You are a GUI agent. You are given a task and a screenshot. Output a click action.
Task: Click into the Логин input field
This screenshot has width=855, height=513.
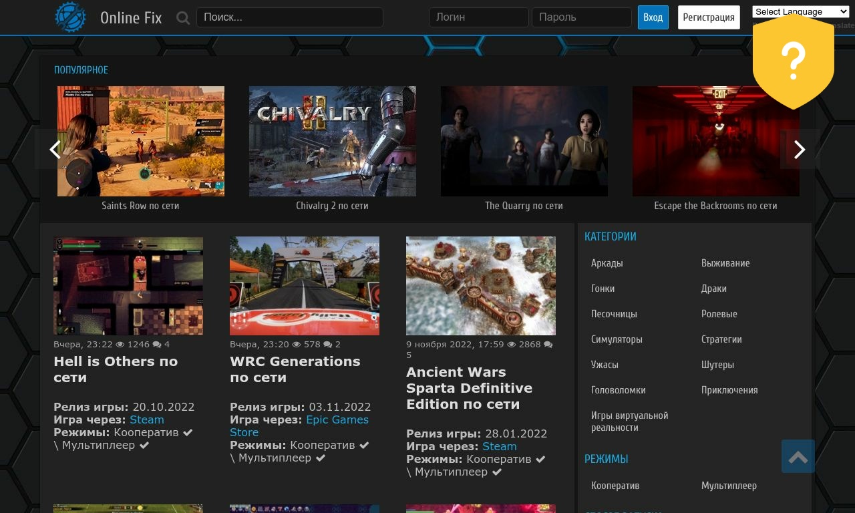click(x=479, y=17)
